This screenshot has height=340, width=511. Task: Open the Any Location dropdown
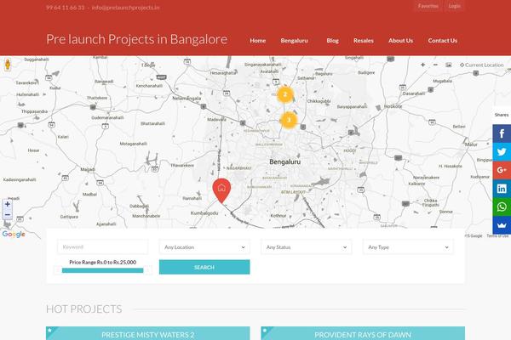pos(204,247)
